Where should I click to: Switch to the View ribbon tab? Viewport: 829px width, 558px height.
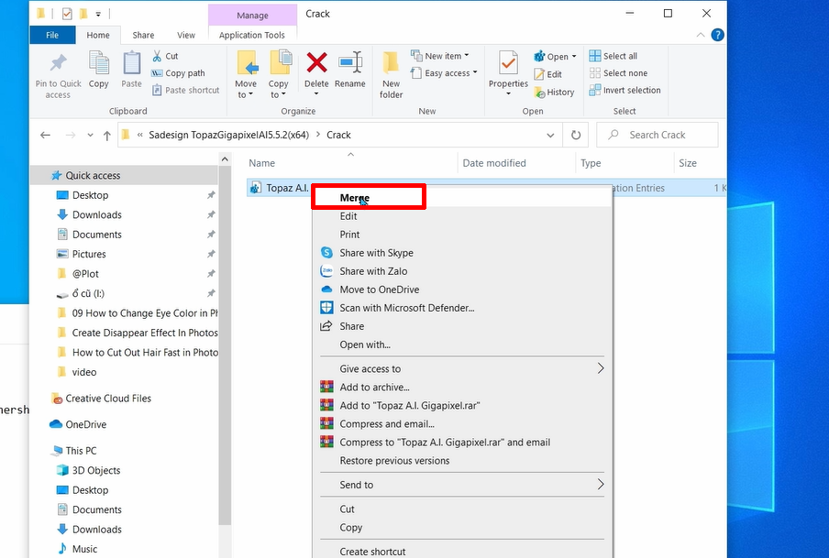click(185, 35)
